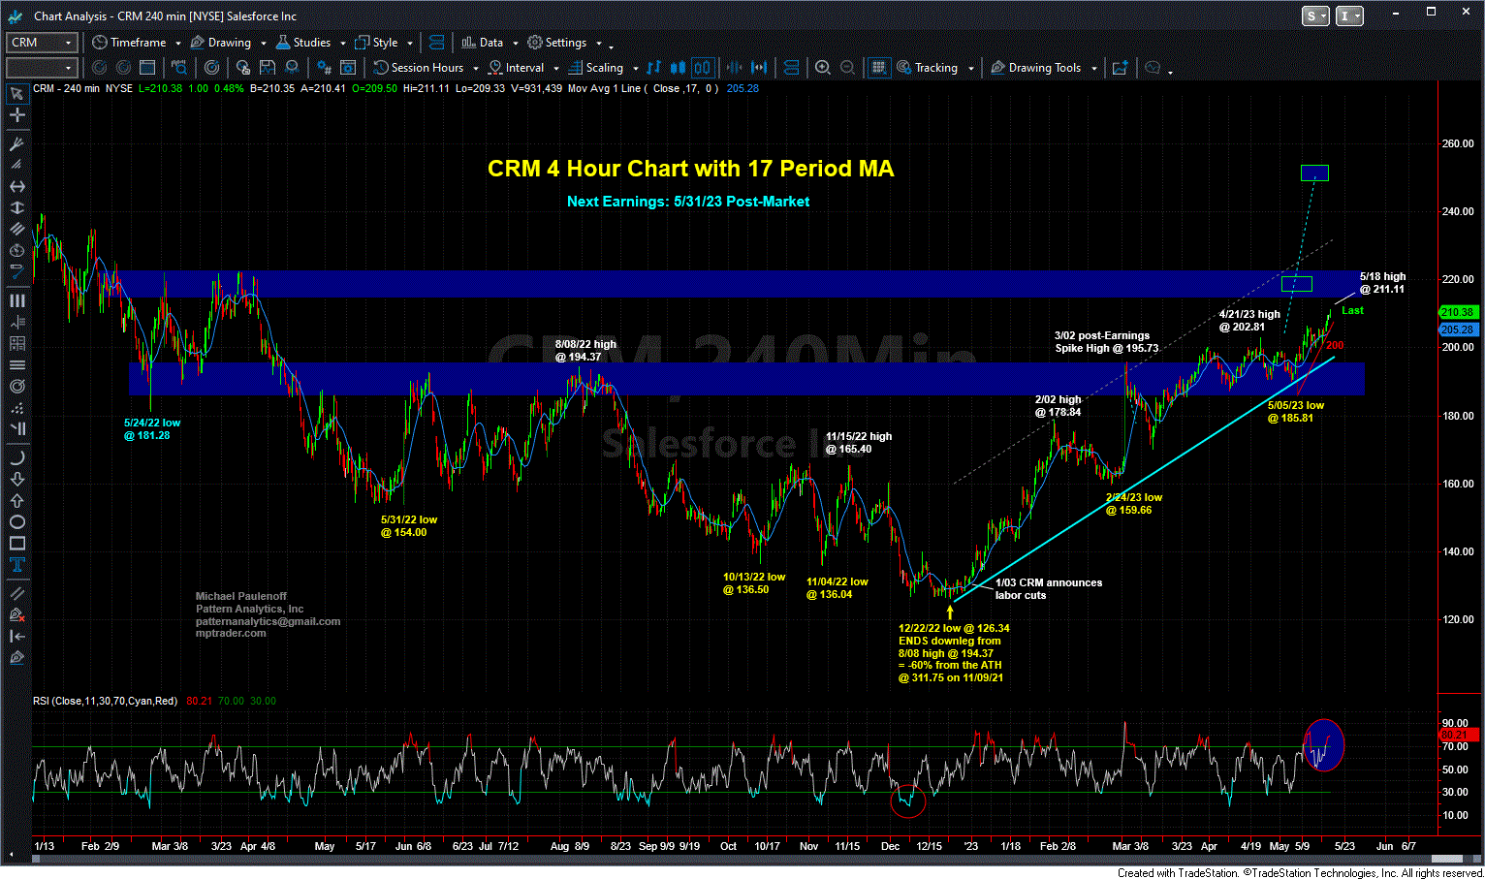Select the crosshair cursor tool
Viewport: 1485px width, 879px height.
pyautogui.click(x=16, y=114)
